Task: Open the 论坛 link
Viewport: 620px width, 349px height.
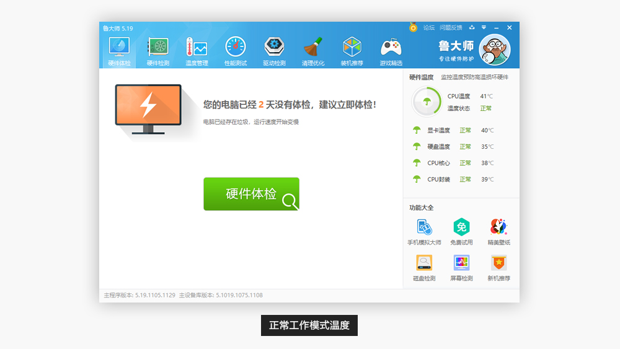Action: [x=428, y=28]
